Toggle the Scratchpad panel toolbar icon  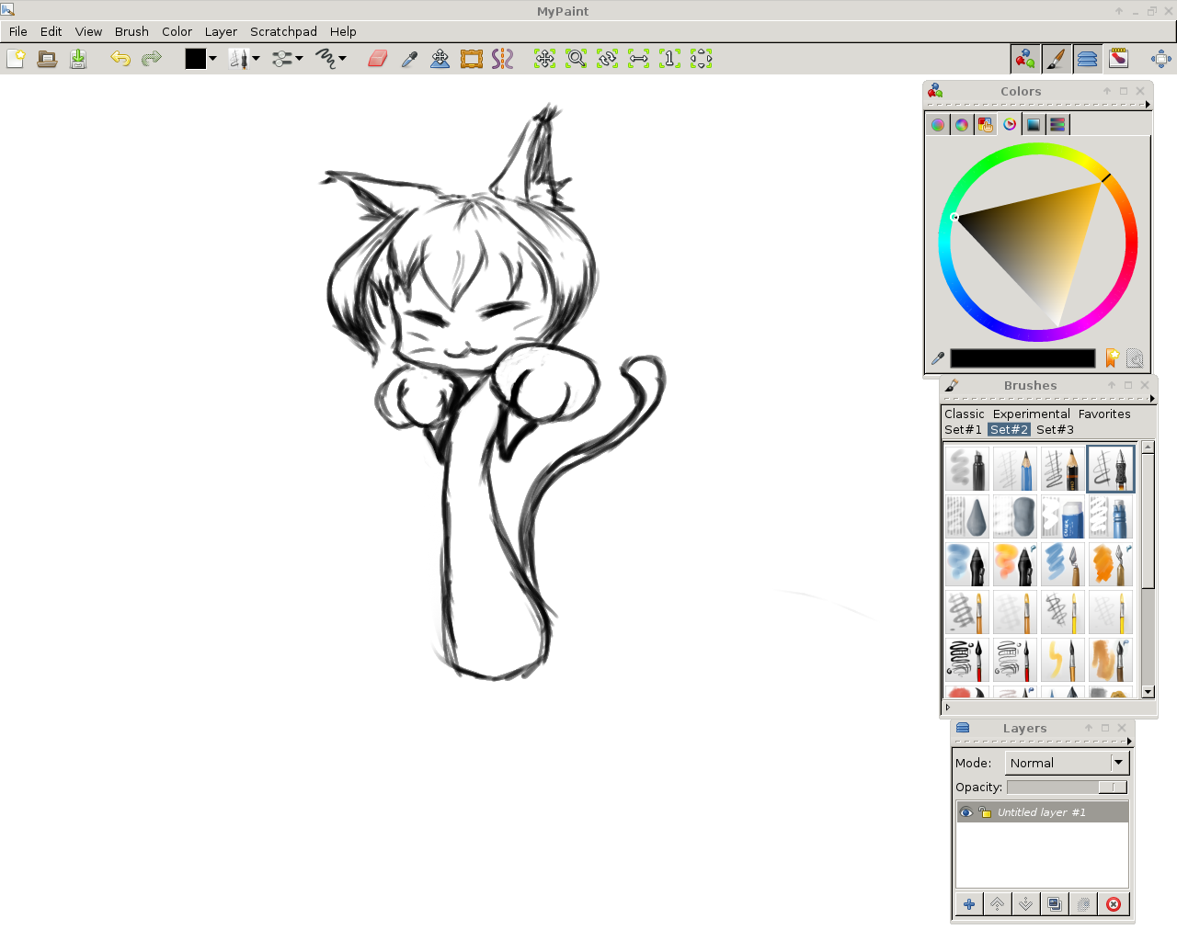[1120, 58]
